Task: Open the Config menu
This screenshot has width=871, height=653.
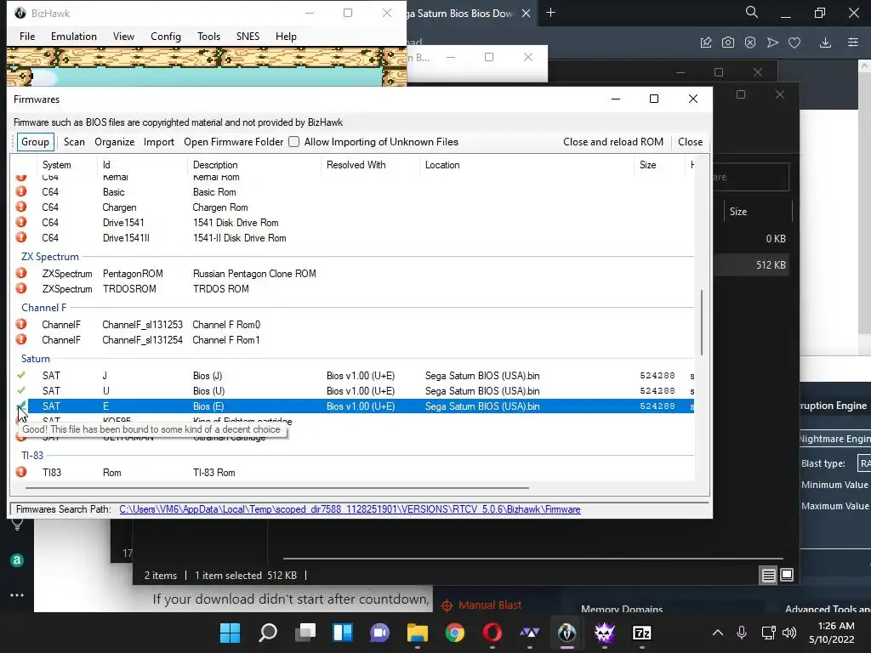Action: [166, 36]
